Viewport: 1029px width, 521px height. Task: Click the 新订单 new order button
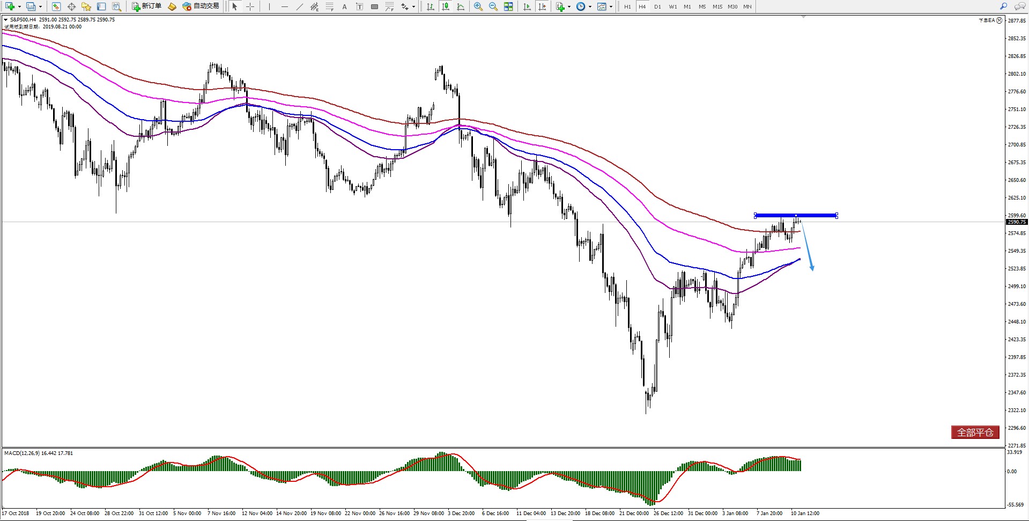pos(147,6)
